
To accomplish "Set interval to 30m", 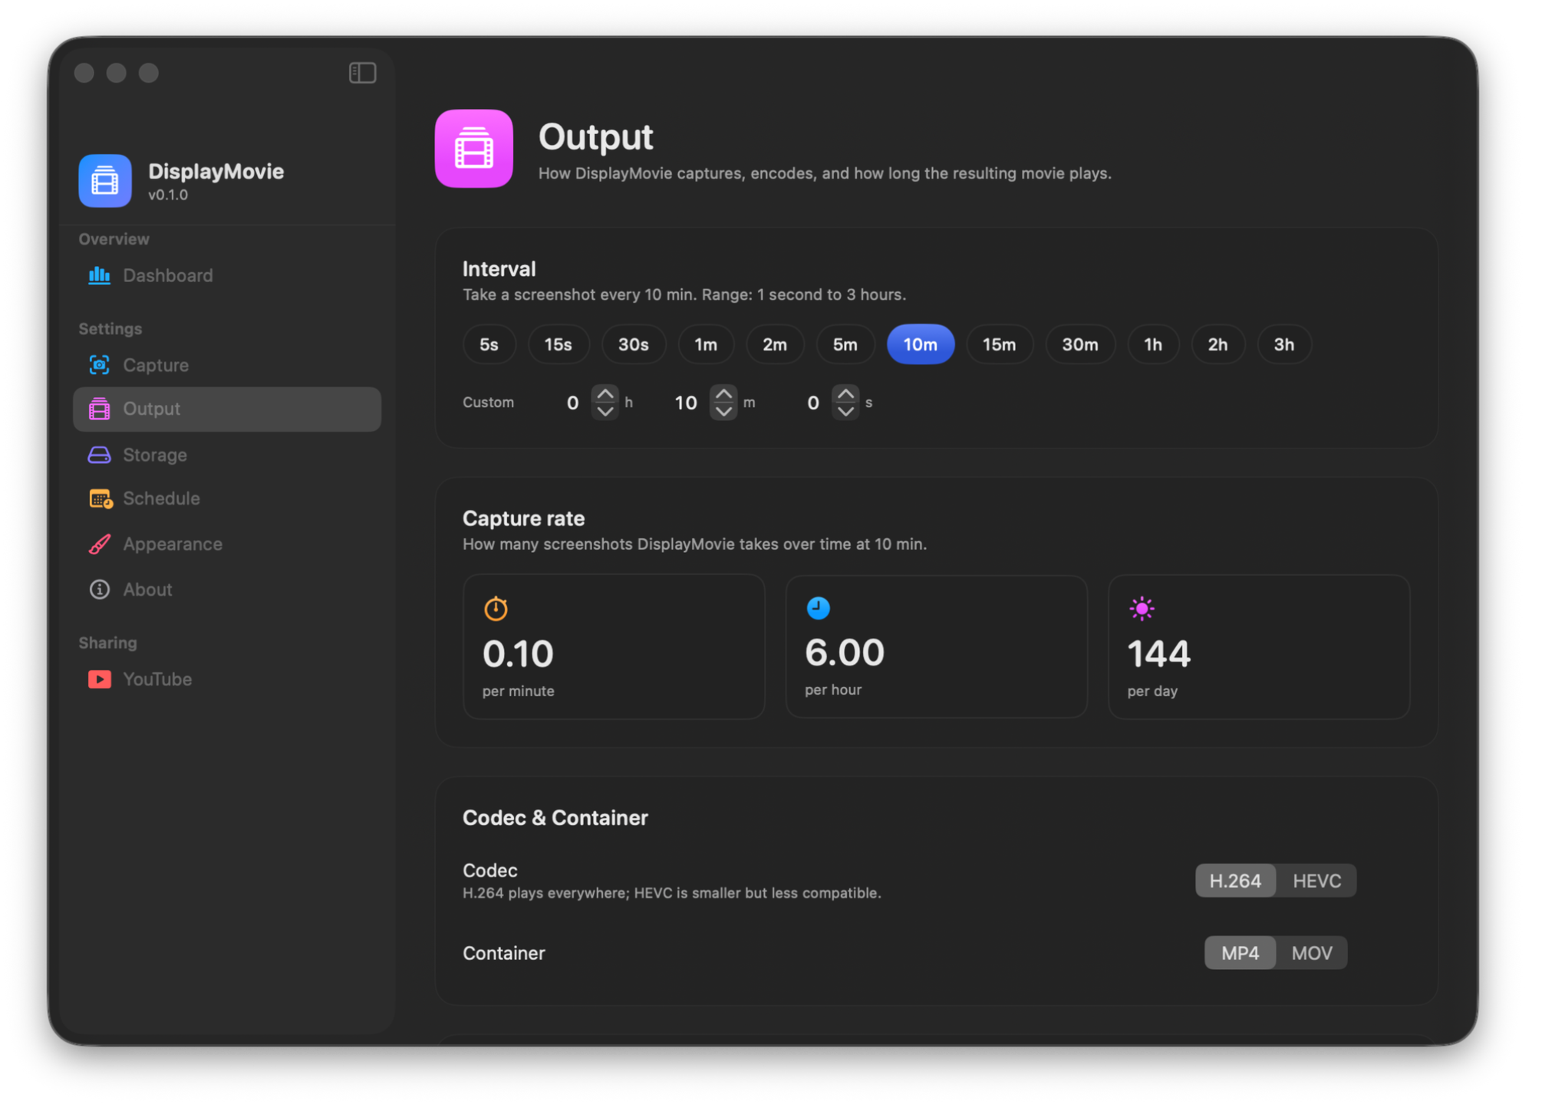I will click(x=1079, y=344).
